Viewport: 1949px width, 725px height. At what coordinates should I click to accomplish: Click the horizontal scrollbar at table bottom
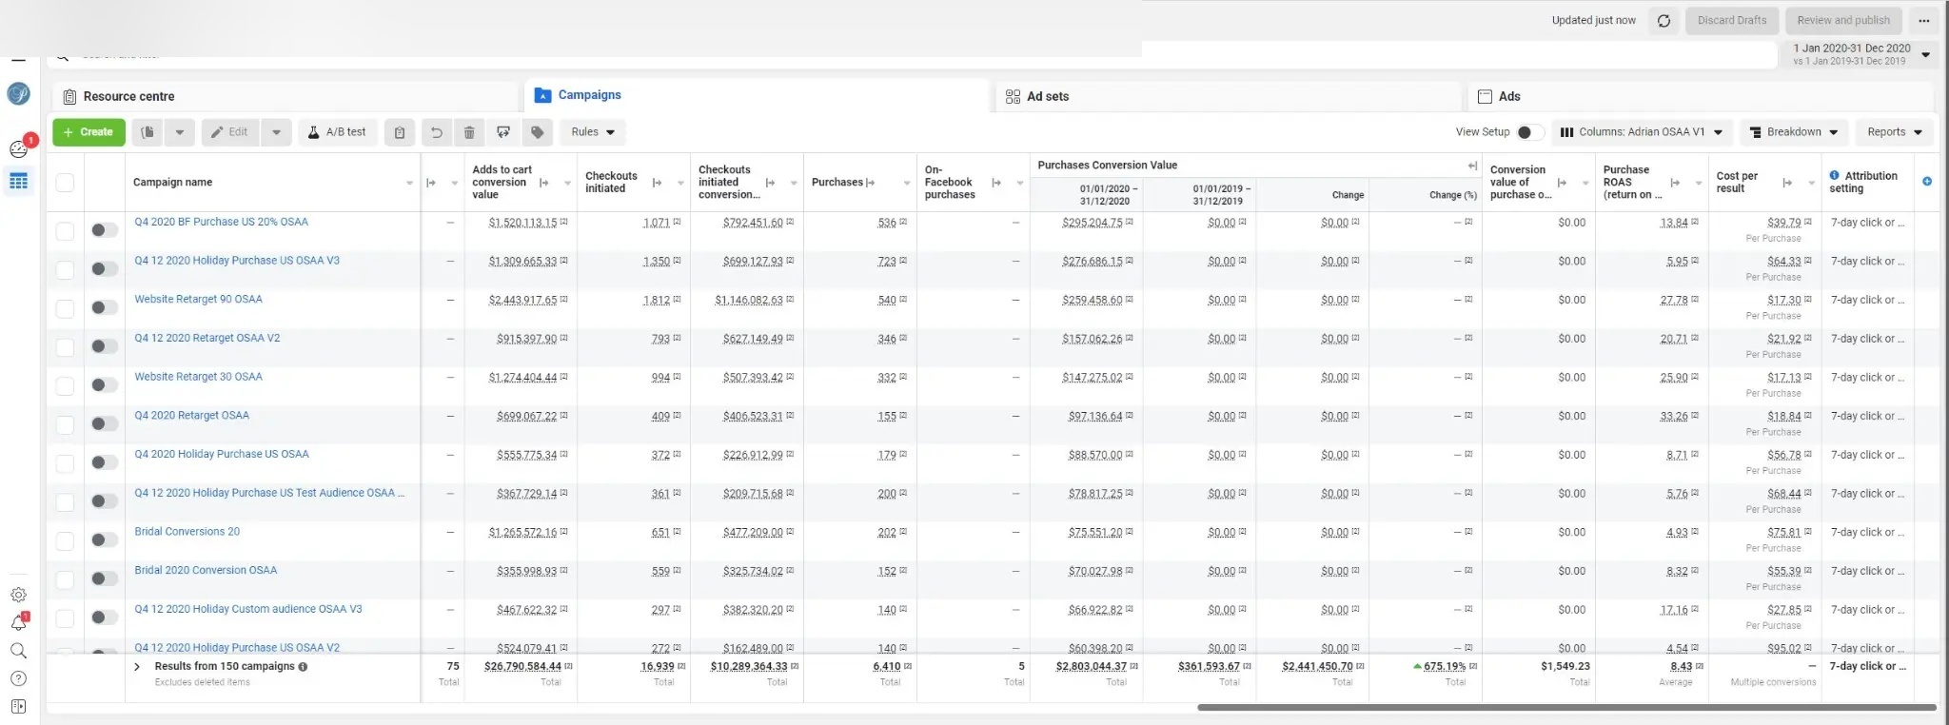tap(1565, 708)
